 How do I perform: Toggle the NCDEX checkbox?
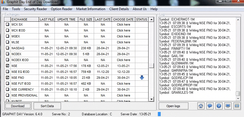click(x=7, y=54)
